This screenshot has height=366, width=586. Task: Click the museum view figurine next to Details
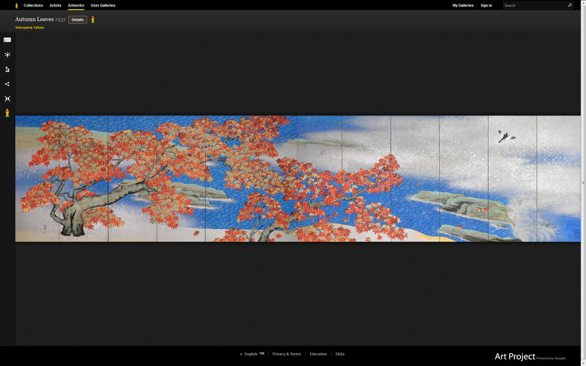click(x=93, y=20)
